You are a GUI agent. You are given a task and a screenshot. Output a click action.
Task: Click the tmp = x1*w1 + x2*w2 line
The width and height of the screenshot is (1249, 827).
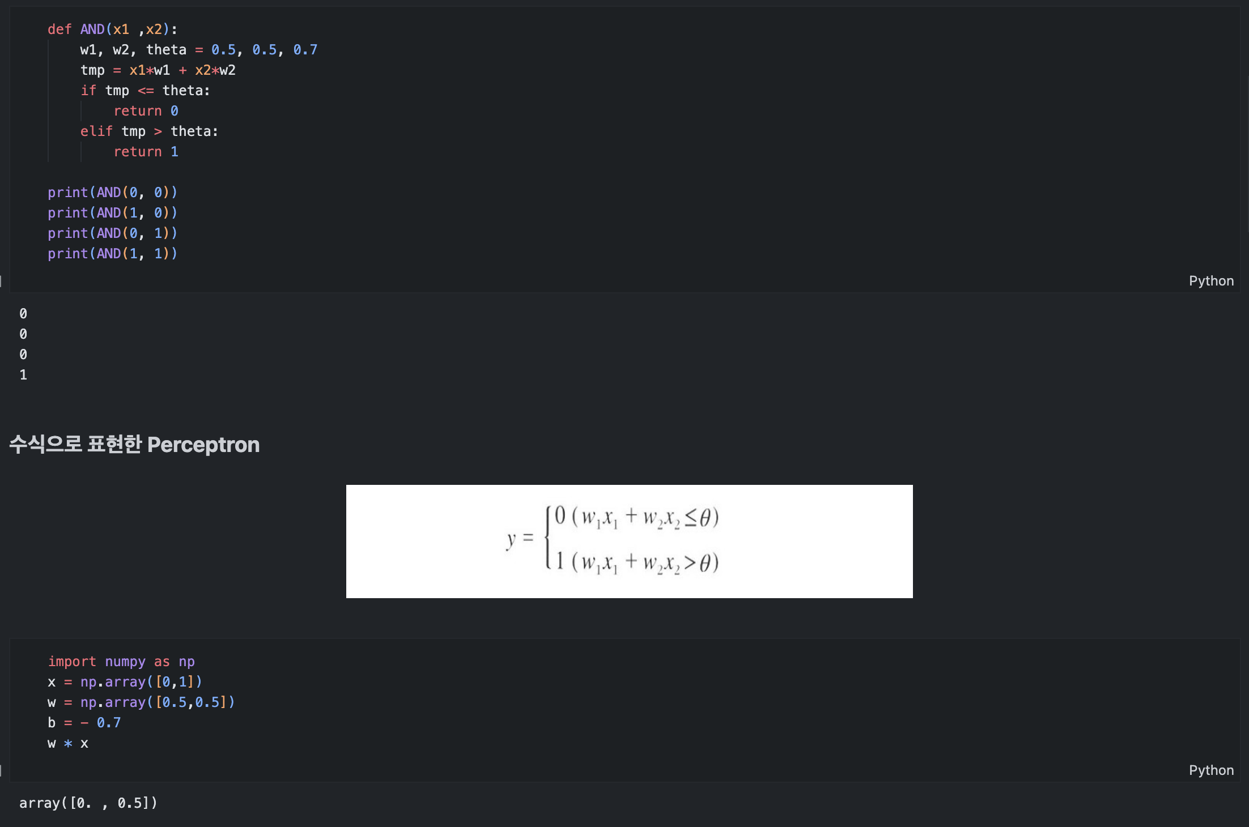(x=158, y=70)
